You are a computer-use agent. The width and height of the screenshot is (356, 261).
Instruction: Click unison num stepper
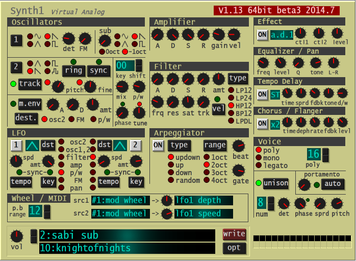coord(271,203)
